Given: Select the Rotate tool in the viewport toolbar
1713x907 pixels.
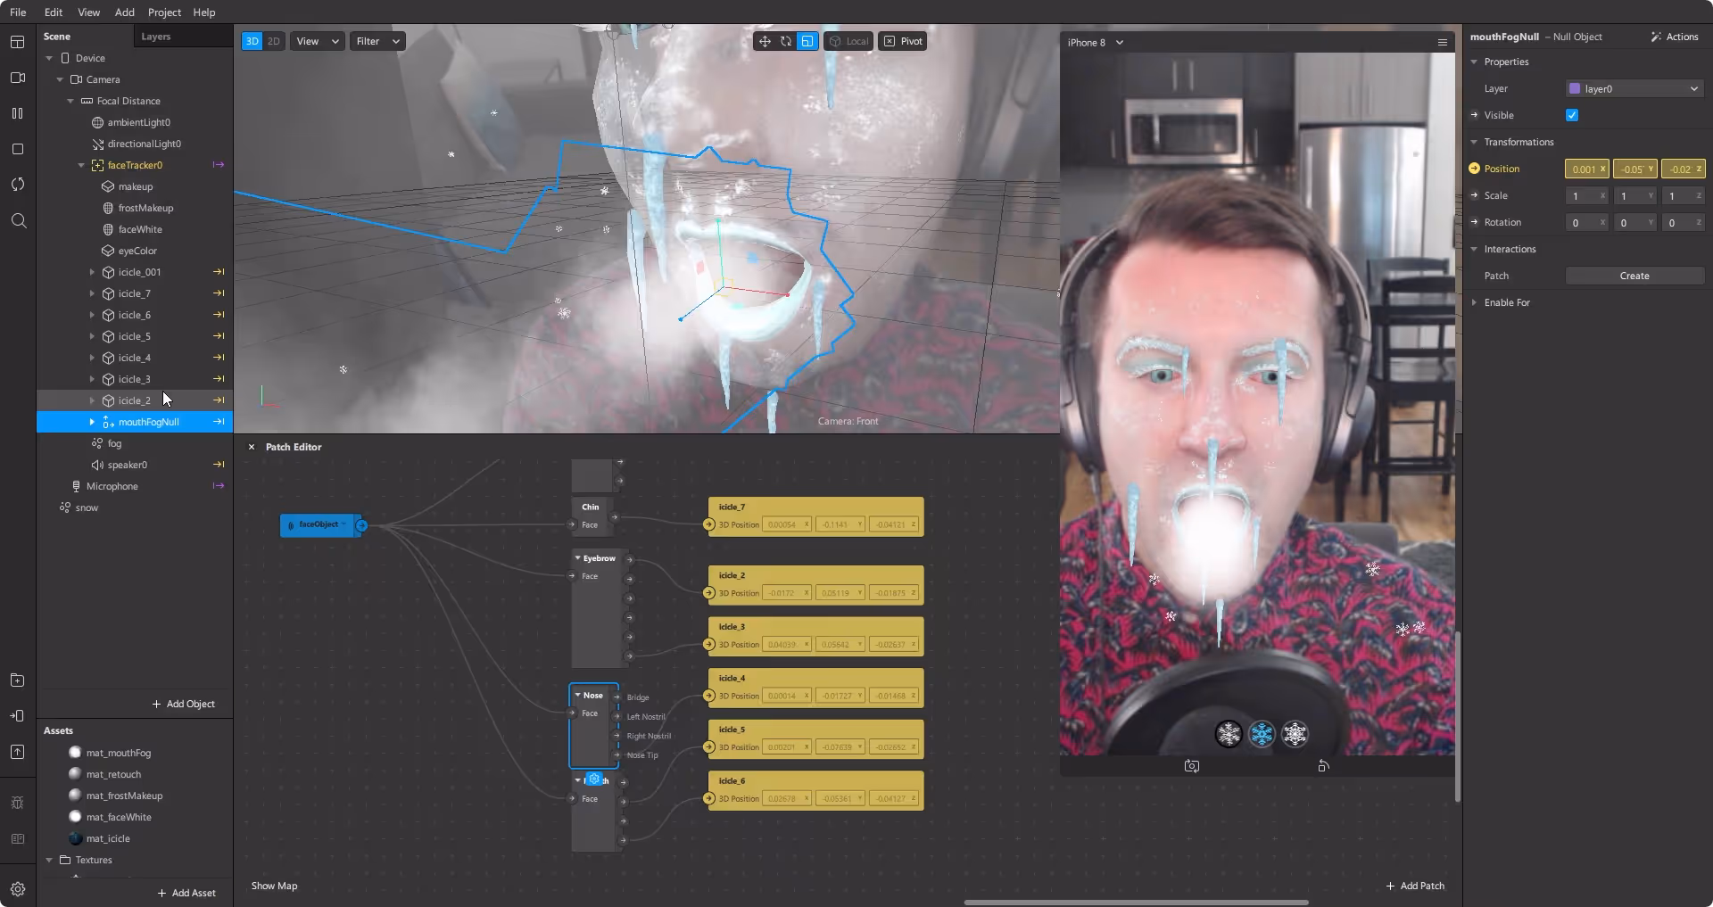Looking at the screenshot, I should click(786, 41).
